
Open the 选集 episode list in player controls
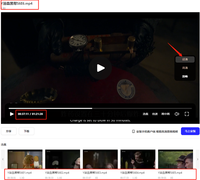pyautogui.click(x=145, y=114)
